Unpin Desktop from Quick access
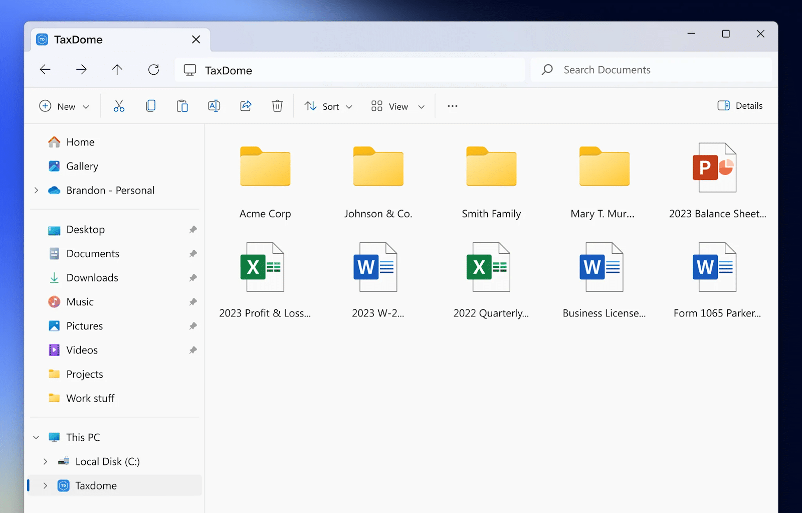 coord(193,229)
